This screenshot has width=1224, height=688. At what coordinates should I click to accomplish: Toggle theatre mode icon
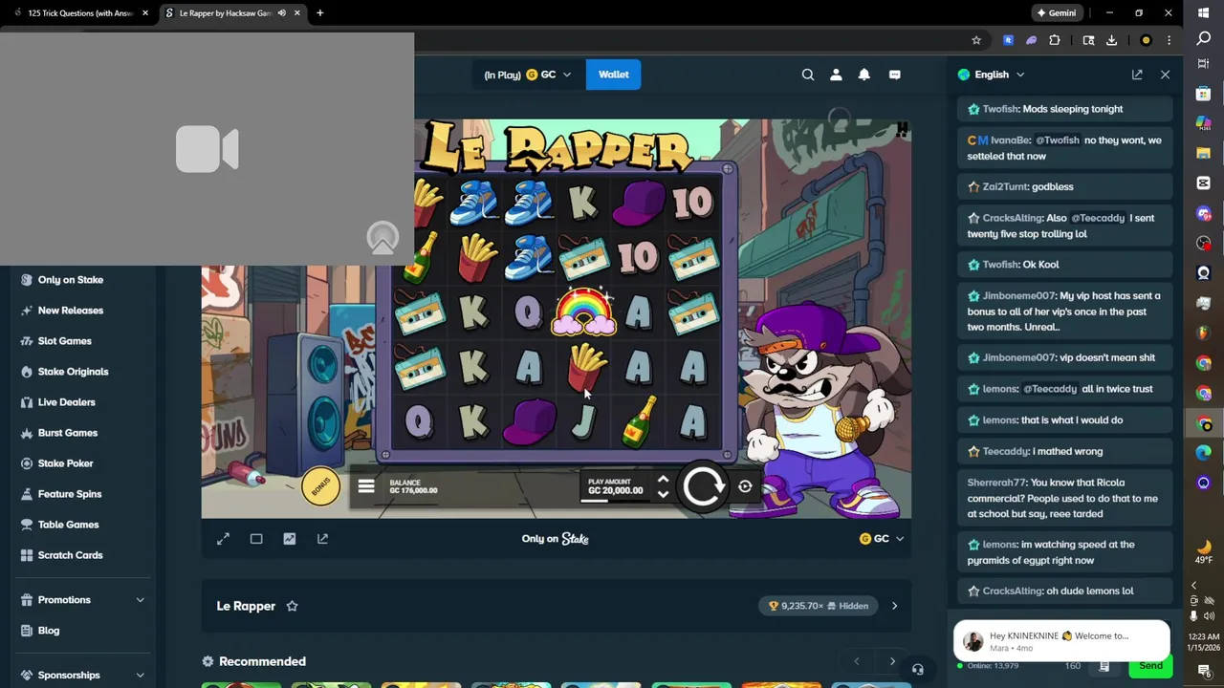tap(256, 539)
